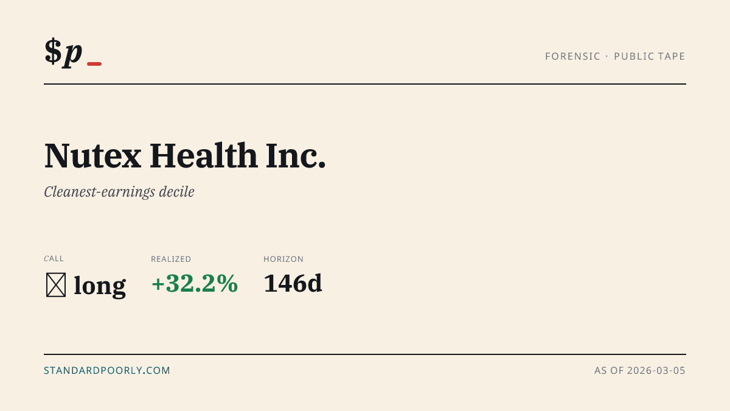The image size is (730, 411).
Task: Click the italic p in the logo
Action: tap(73, 54)
